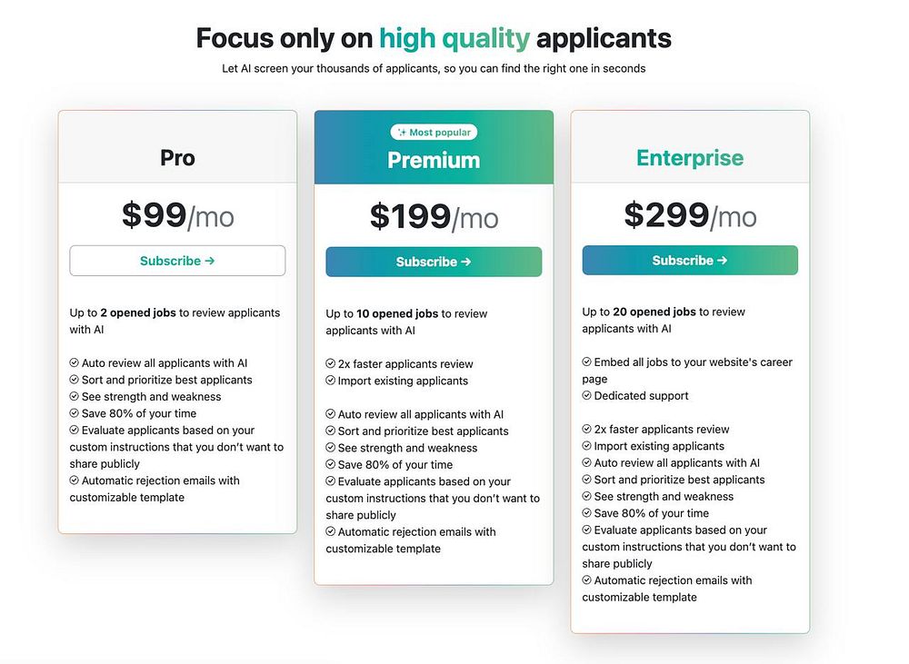Image resolution: width=909 pixels, height=664 pixels.
Task: Click check icon beside 'Embed all jobs' feature
Action: [586, 362]
